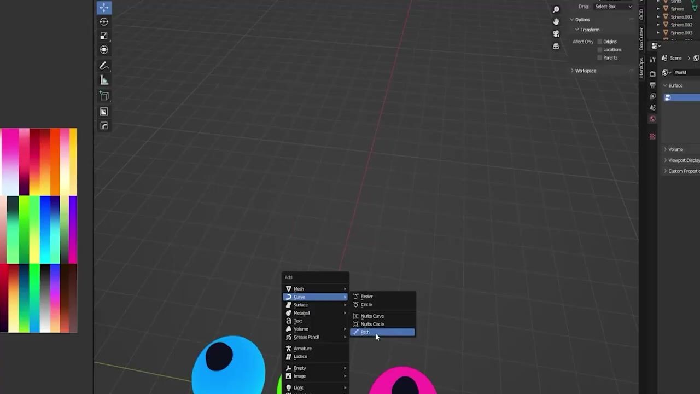Screen dimensions: 700x394
Task: Add a Nurbs Curve
Action: tap(383, 316)
